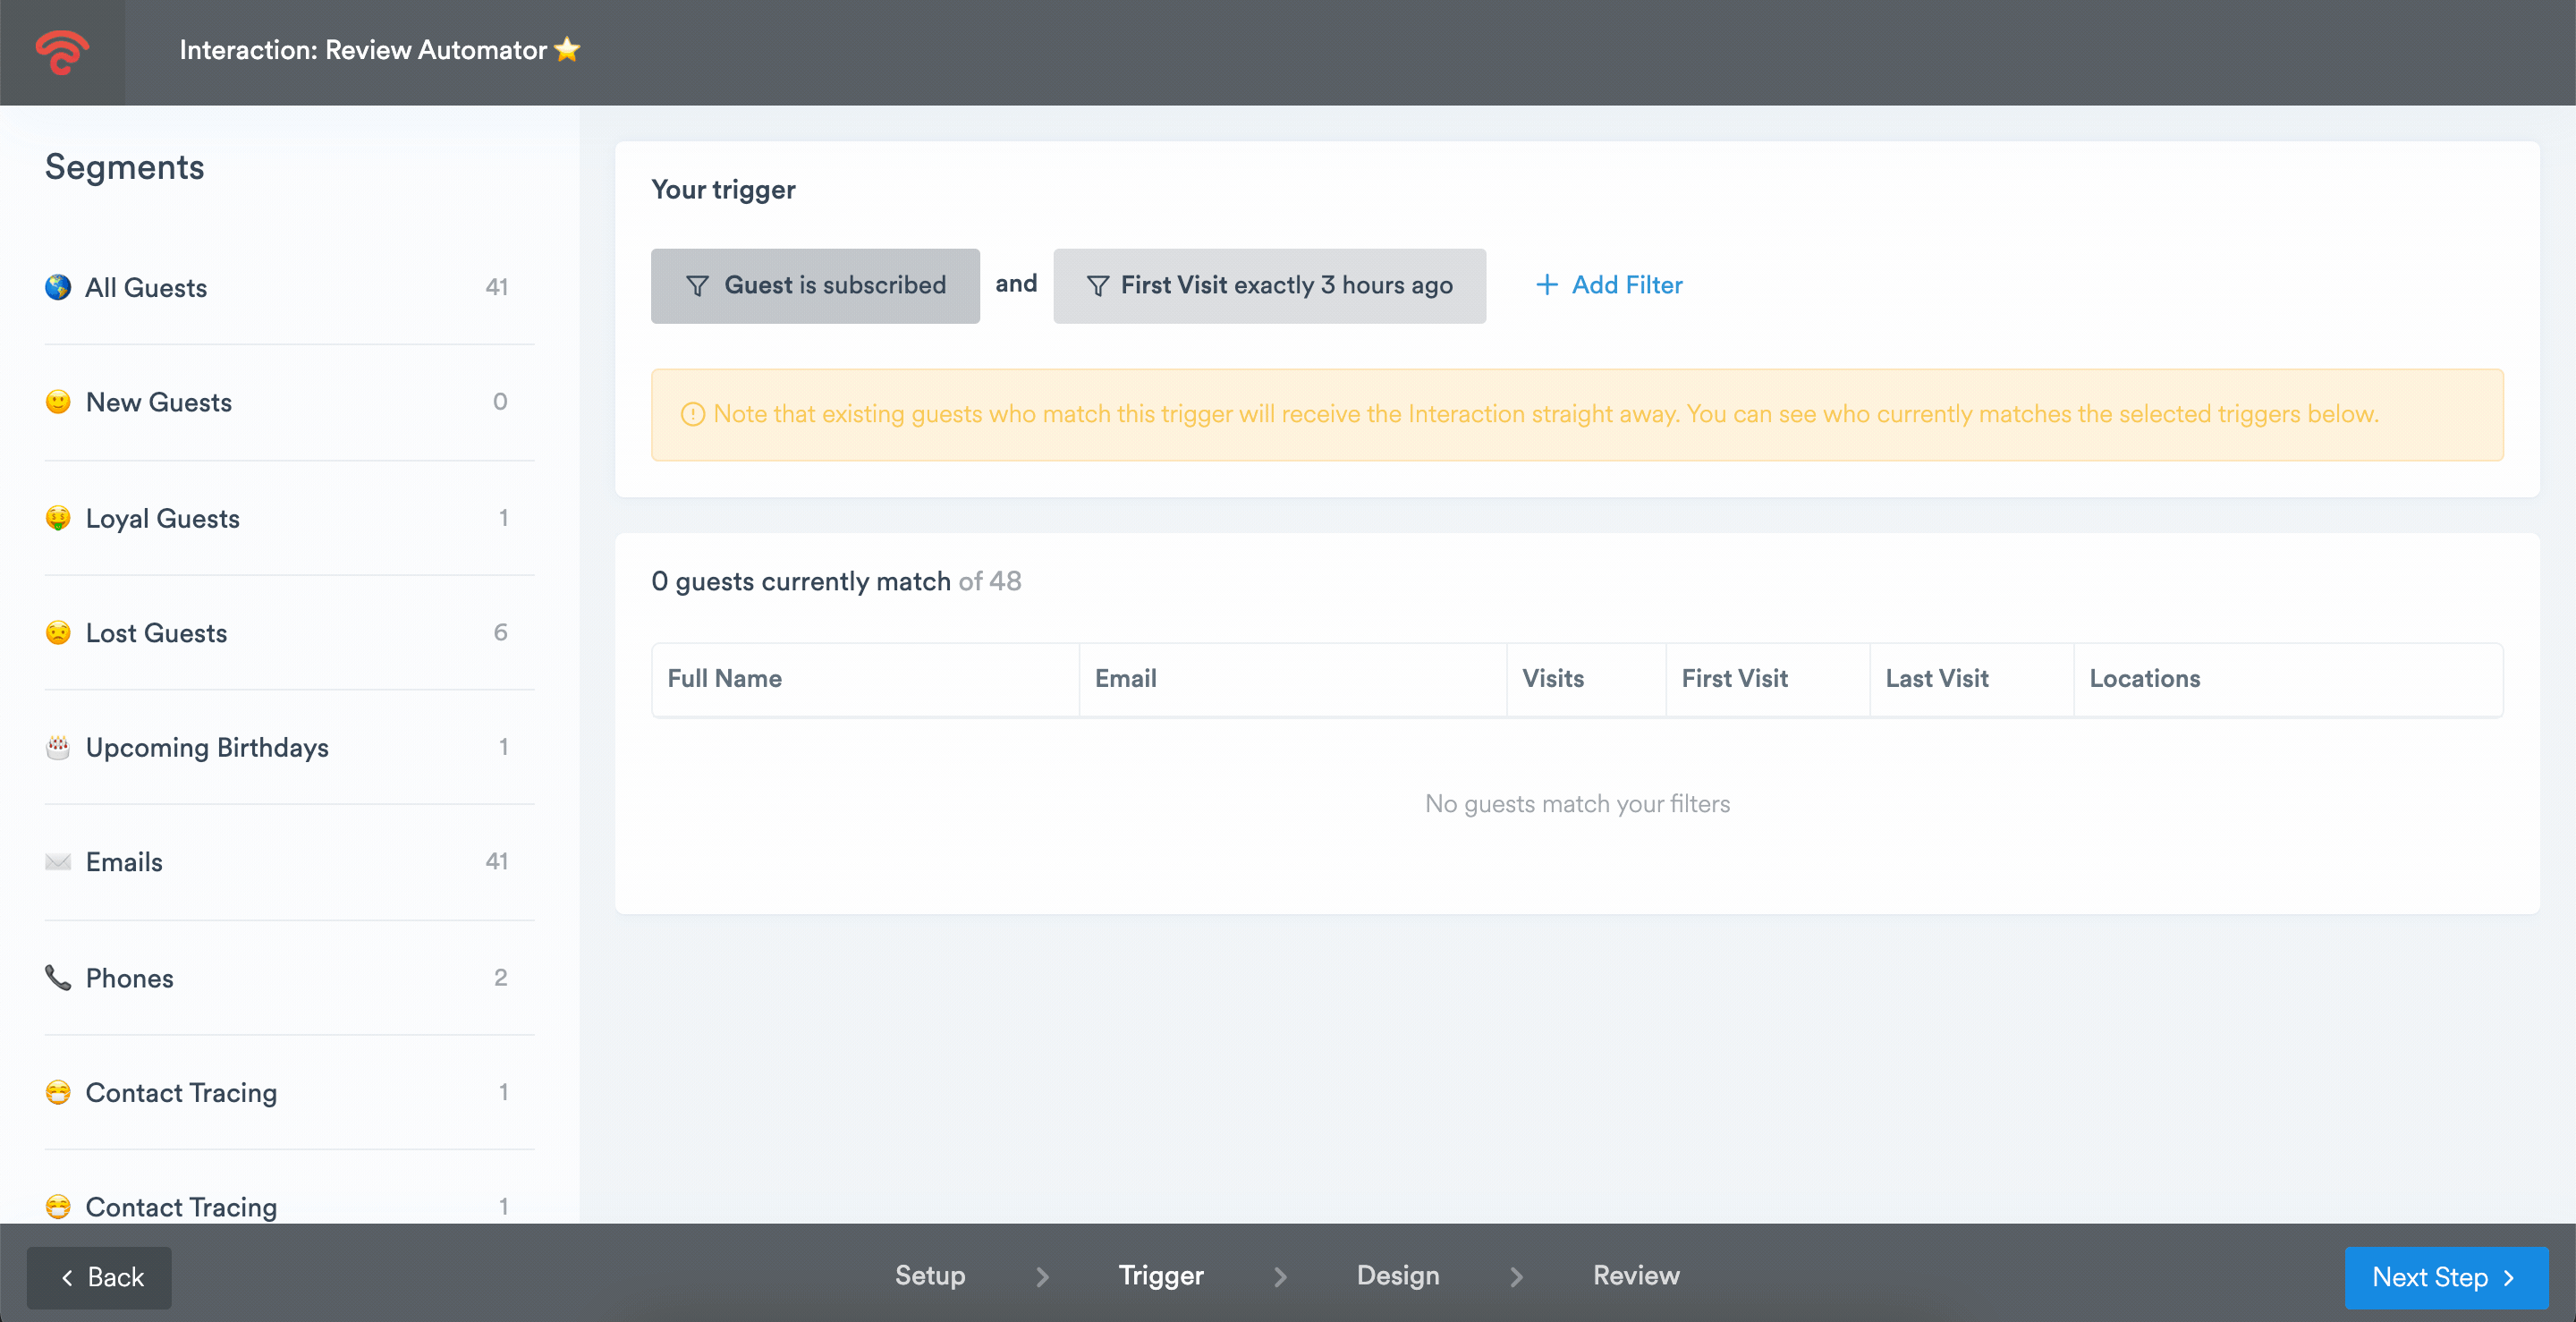
Task: Select the first Contact Tracing segment
Action: click(181, 1092)
